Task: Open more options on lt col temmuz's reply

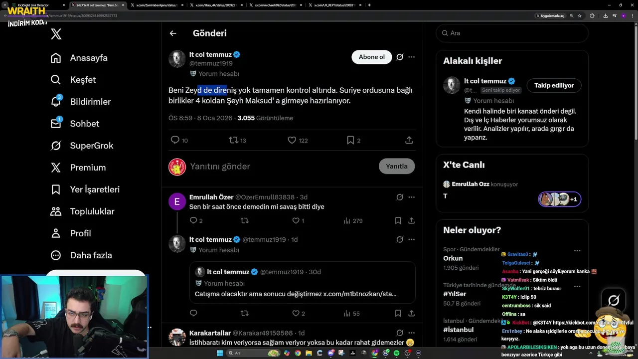Action: [411, 239]
